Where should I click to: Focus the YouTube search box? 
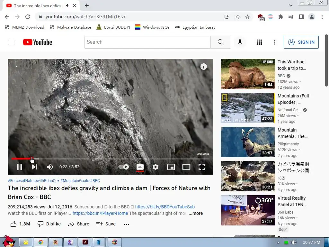tap(147, 42)
